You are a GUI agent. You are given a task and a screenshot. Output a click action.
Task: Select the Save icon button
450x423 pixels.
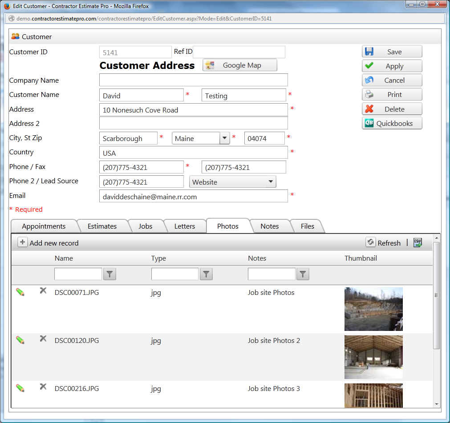pyautogui.click(x=369, y=51)
